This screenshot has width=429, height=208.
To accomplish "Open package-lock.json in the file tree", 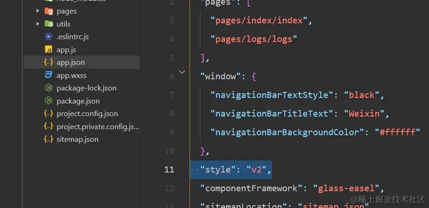I will [x=86, y=88].
